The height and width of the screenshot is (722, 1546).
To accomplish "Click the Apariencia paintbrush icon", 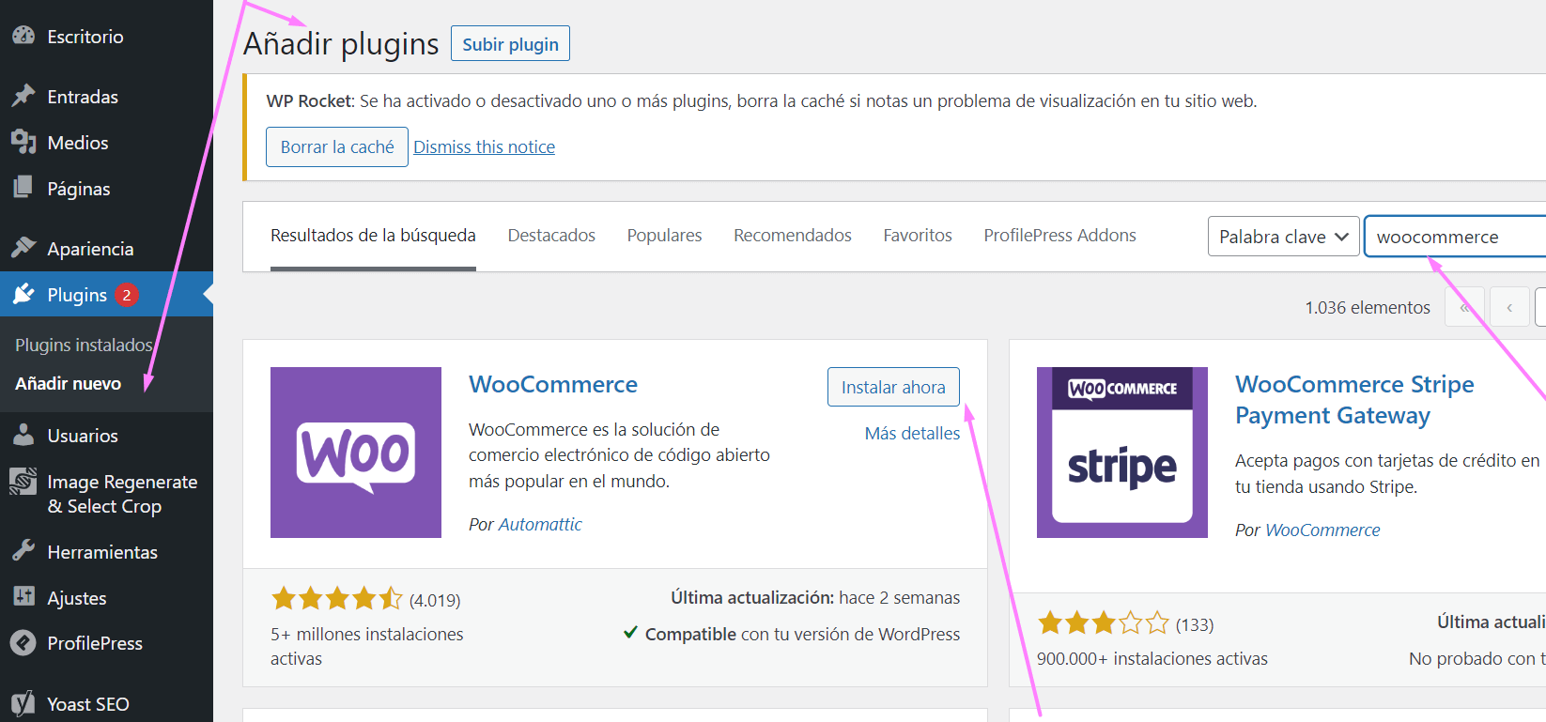I will pos(23,248).
